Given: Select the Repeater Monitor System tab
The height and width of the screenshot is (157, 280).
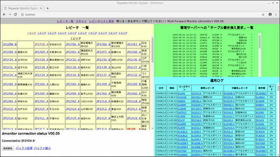Looking at the screenshot, I should (x=22, y=8).
